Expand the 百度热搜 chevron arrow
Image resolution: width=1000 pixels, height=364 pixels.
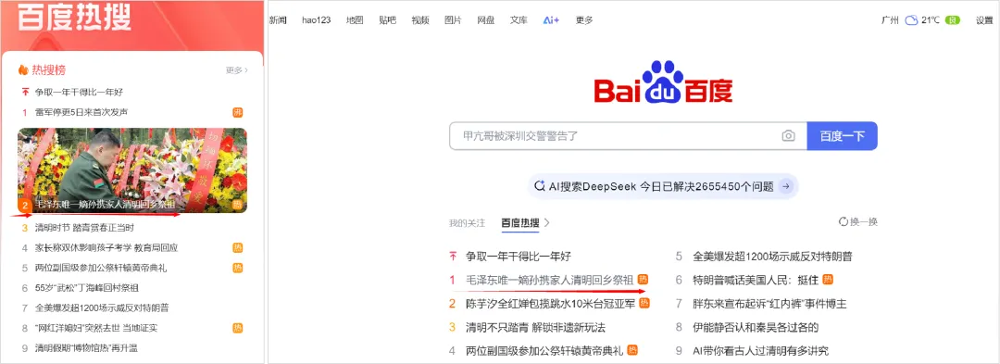tap(547, 223)
